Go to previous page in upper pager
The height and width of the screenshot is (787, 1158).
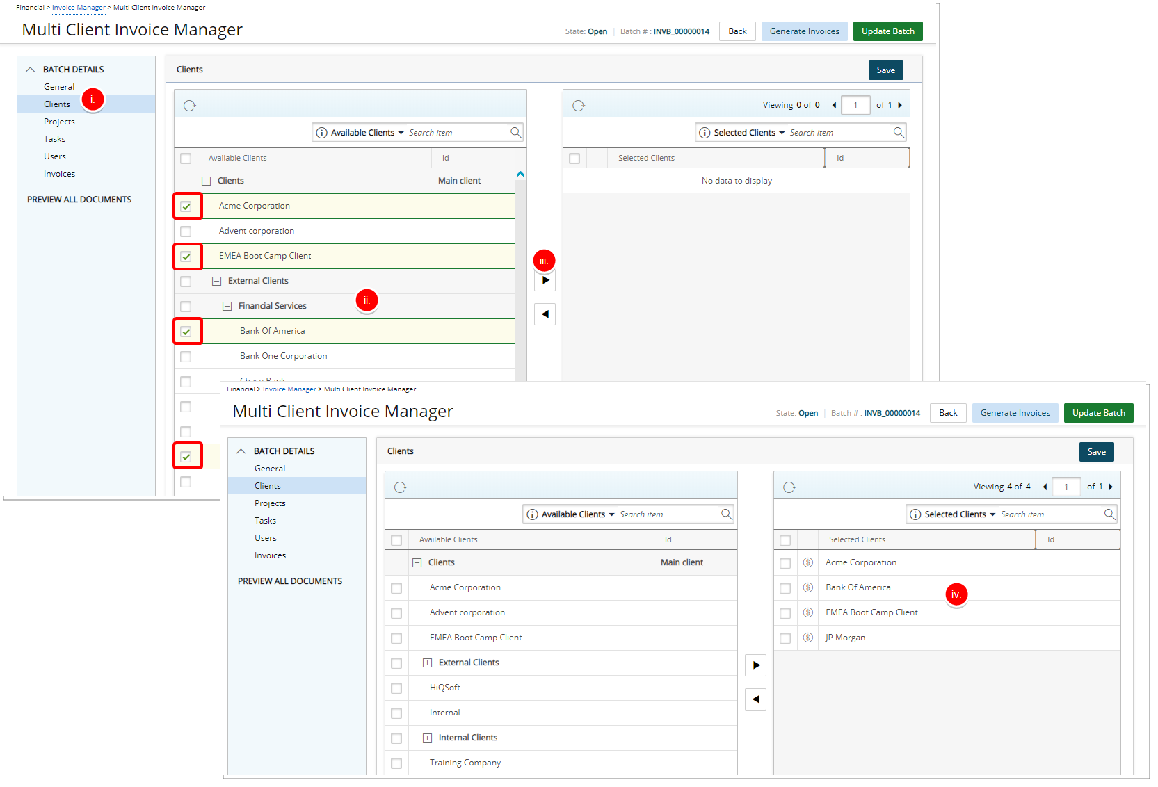(834, 105)
